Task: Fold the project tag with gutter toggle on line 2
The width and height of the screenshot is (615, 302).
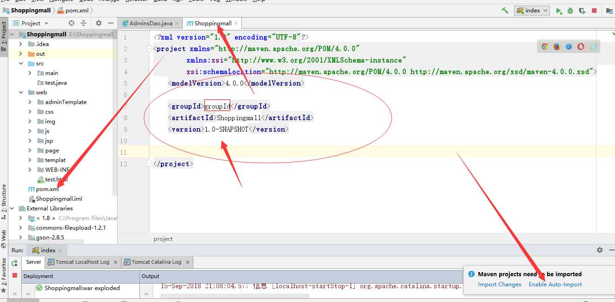Action: coord(149,49)
